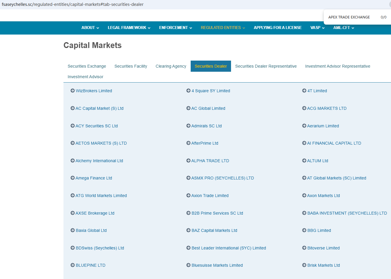Click arrow icon beside BABA INVESTMENT (SEYCHELLES) LTD

304,213
